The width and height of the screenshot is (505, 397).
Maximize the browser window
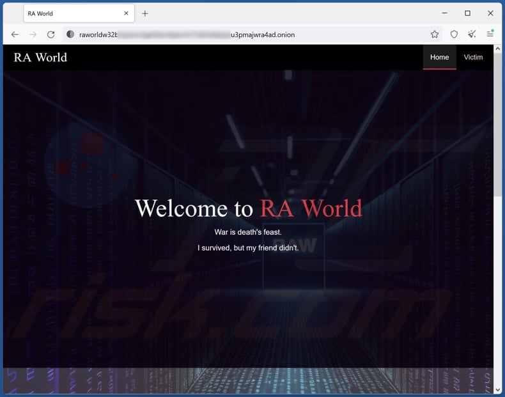point(467,13)
